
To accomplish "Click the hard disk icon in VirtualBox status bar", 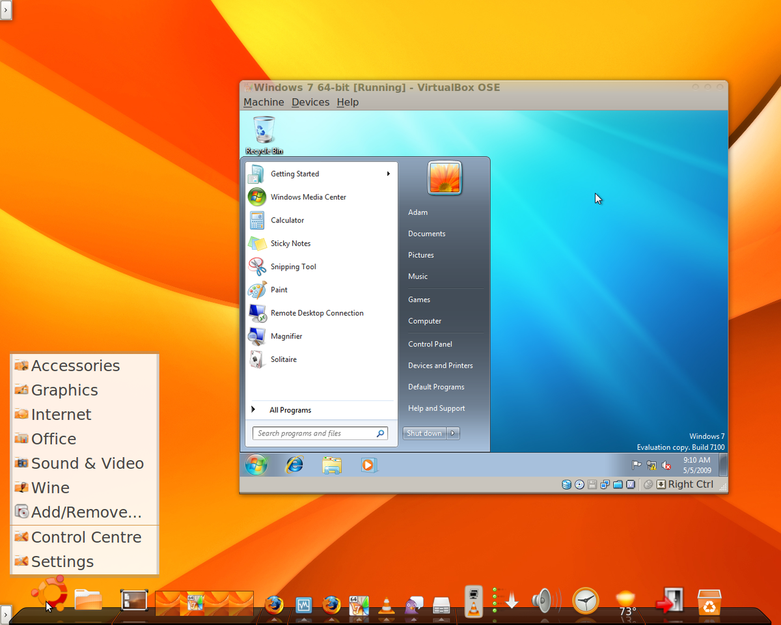I will tap(566, 484).
